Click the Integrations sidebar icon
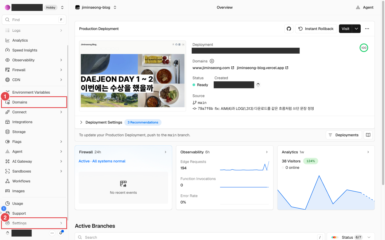The width and height of the screenshot is (385, 240). point(7,122)
